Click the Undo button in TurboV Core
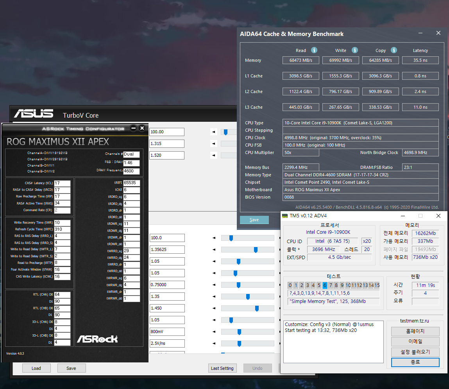Image resolution: width=449 pixels, height=389 pixels. click(258, 368)
